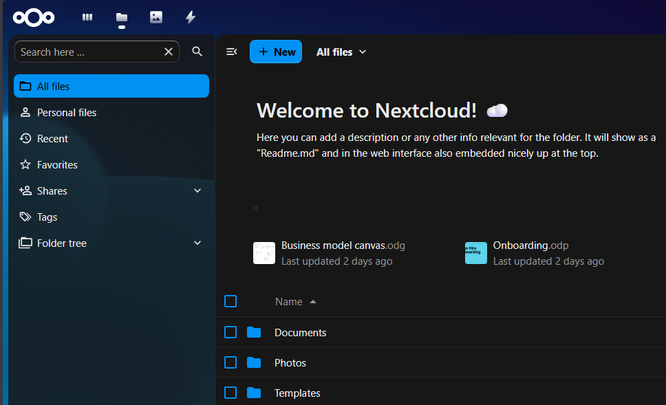The width and height of the screenshot is (666, 405).
Task: Open Recent in the sidebar
Action: click(111, 139)
